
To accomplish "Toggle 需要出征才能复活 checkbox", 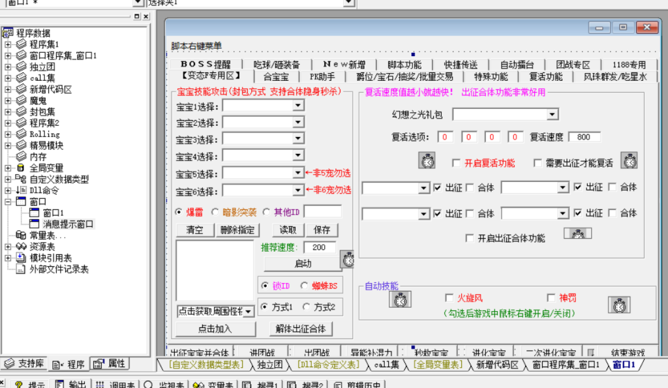I will (538, 163).
